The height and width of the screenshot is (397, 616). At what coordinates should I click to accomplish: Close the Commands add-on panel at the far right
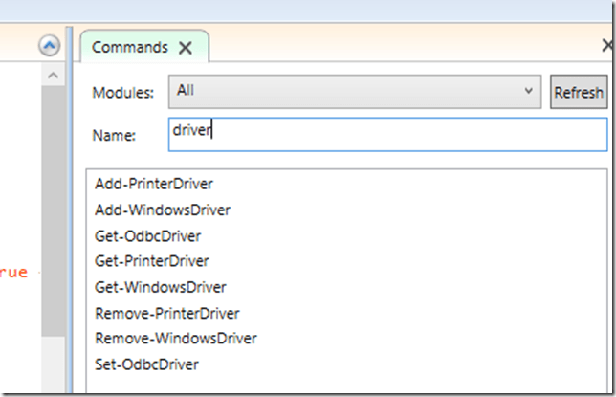[607, 45]
